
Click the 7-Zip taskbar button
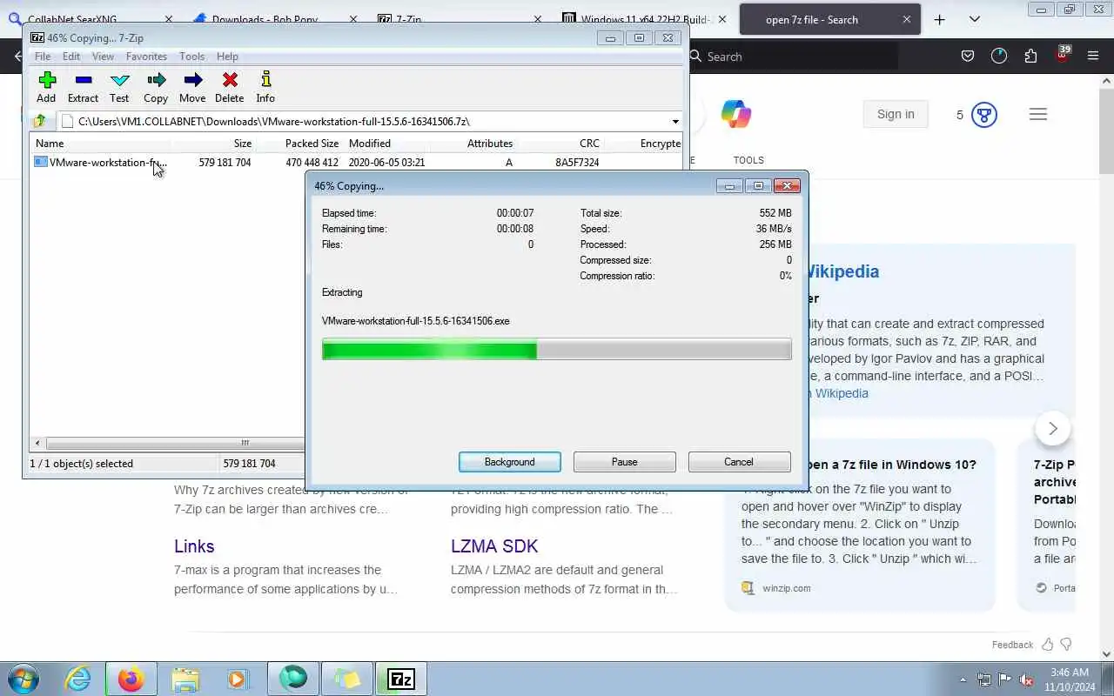(401, 679)
